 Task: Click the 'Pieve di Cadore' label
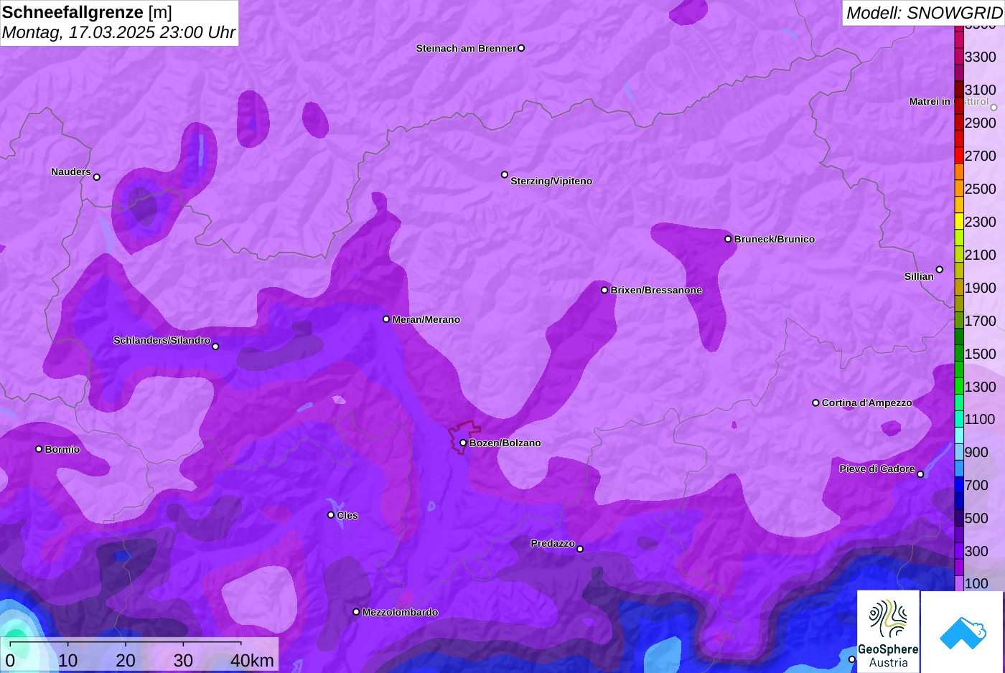point(877,469)
